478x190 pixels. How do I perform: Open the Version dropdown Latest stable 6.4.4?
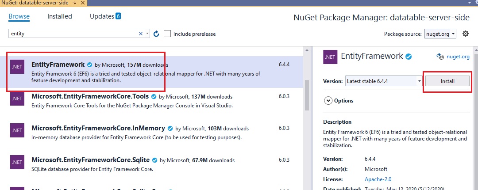pos(383,81)
